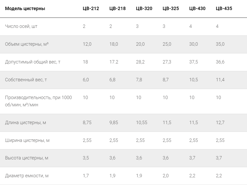Click the 'Собственный вес, т' row label
Viewport: 247px width, 185px height.
tap(26, 80)
